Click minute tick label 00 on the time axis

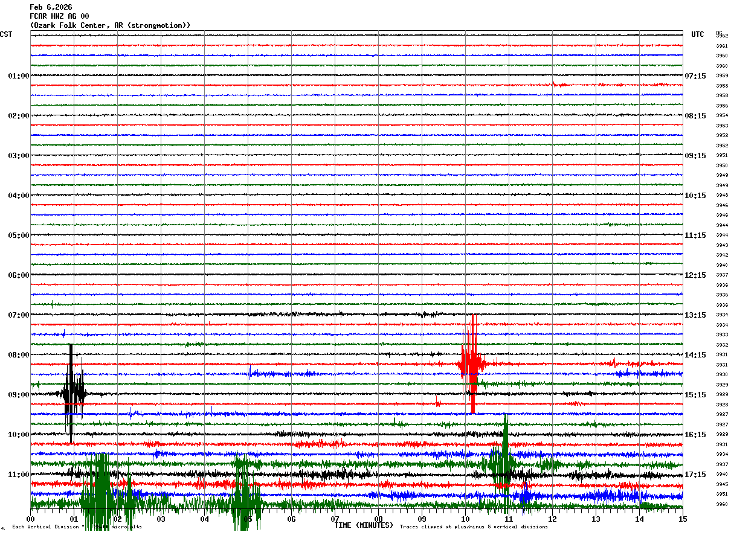click(x=30, y=519)
